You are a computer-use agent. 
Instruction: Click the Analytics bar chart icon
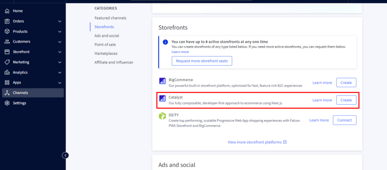click(7, 73)
